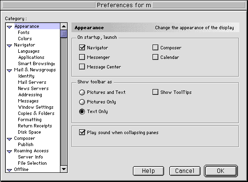
Task: Click category list scroll up arrow
Action: (64, 26)
